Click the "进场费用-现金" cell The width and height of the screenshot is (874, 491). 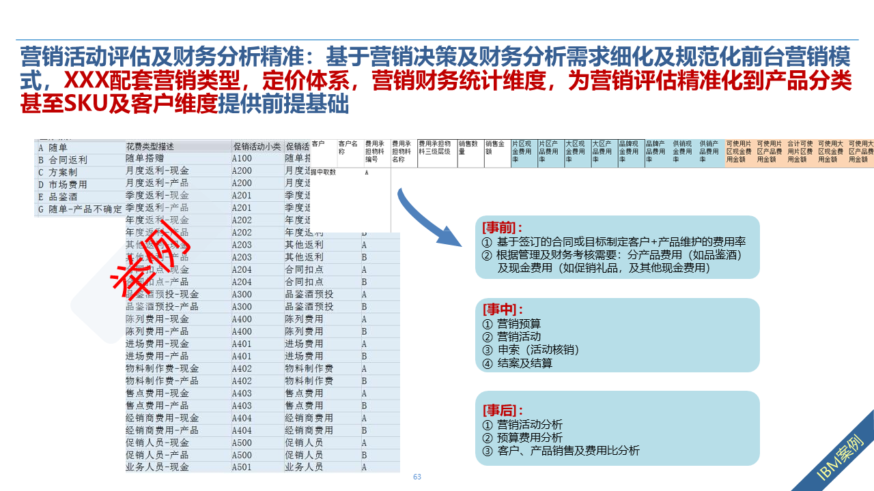tap(178, 343)
